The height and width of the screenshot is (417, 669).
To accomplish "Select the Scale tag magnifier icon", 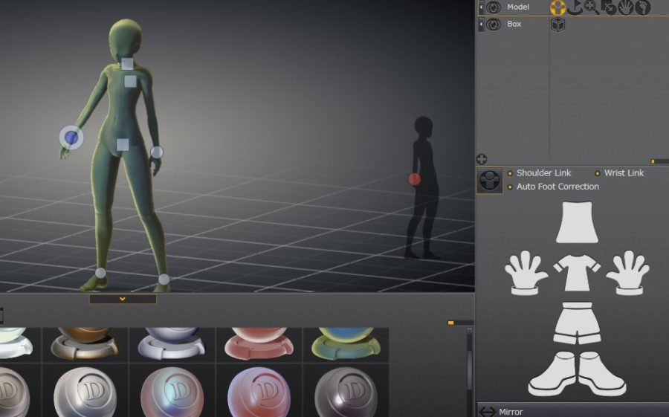I will click(592, 7).
